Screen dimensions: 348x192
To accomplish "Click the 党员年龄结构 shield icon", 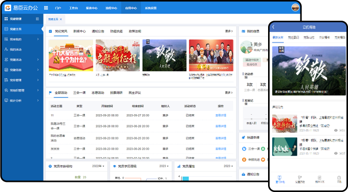I will point(50,166).
